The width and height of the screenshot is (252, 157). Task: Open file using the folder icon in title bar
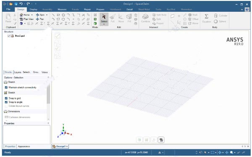[x=11, y=4]
